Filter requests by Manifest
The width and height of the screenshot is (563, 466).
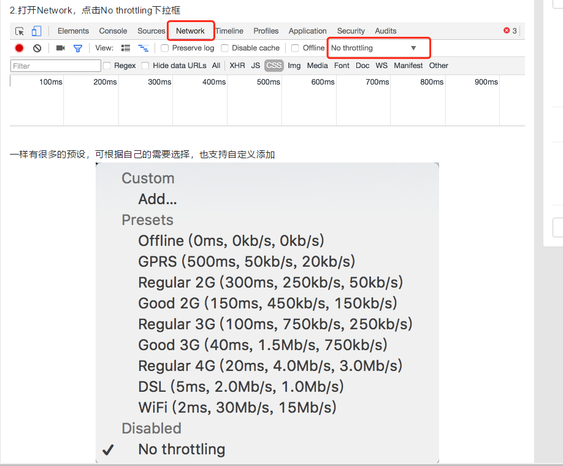pyautogui.click(x=408, y=66)
